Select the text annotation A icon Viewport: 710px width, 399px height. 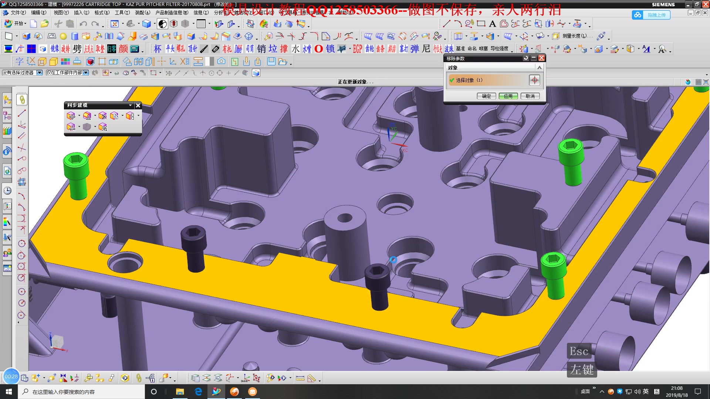click(x=492, y=24)
